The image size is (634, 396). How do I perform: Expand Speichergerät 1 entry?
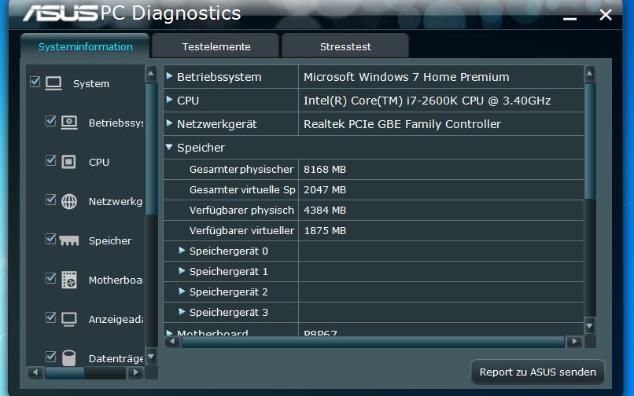click(x=182, y=271)
